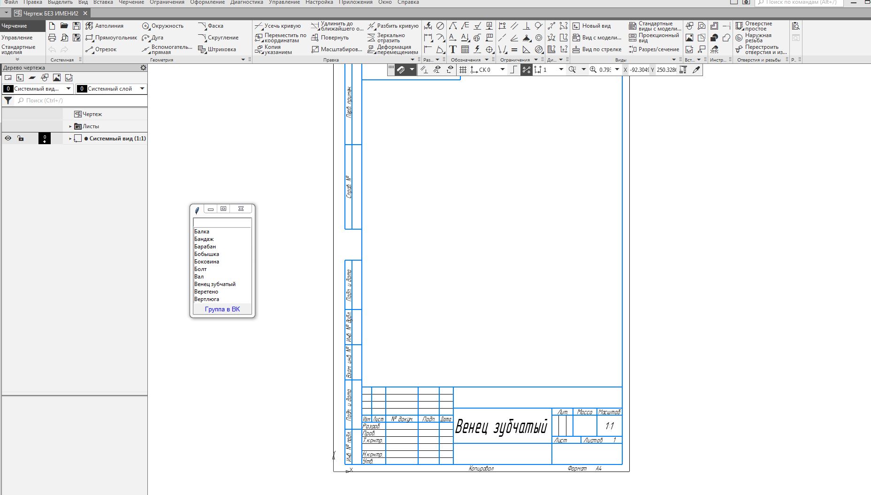Open drawing tree settings gear
The height and width of the screenshot is (495, 871).
click(143, 68)
